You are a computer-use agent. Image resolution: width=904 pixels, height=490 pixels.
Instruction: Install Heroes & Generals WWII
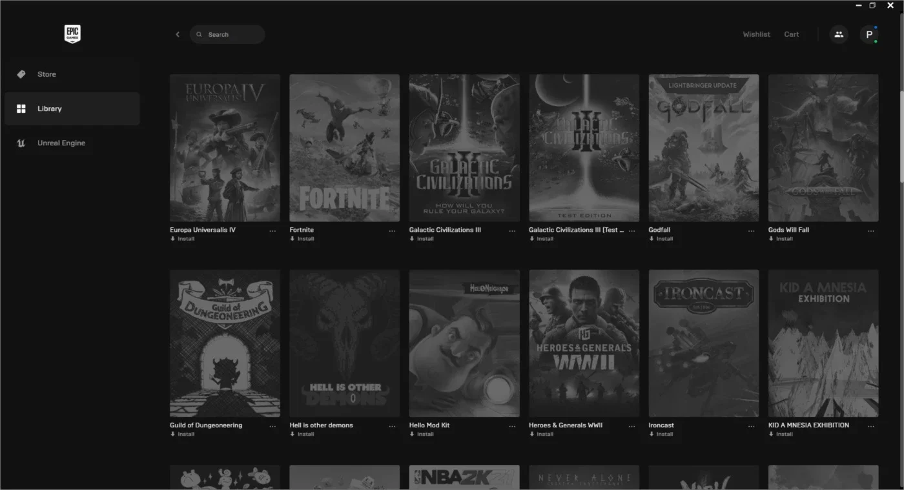coord(541,434)
